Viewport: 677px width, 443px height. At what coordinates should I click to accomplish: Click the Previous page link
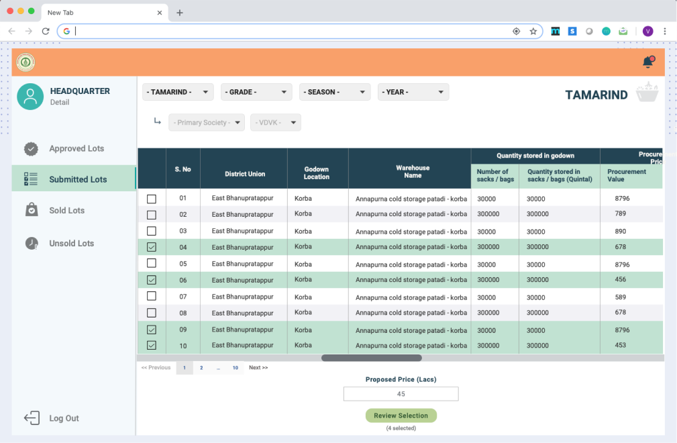pos(156,367)
